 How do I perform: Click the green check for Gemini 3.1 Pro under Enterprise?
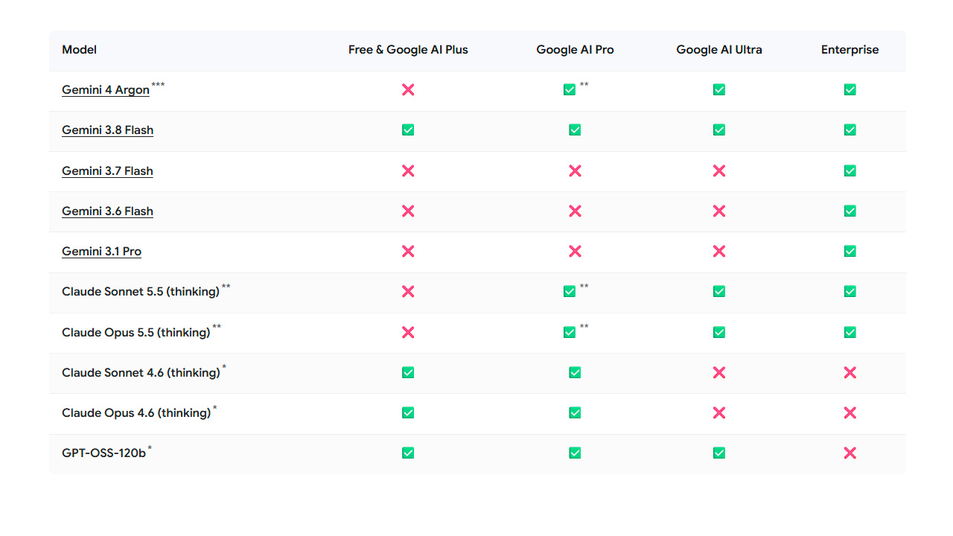coord(850,252)
